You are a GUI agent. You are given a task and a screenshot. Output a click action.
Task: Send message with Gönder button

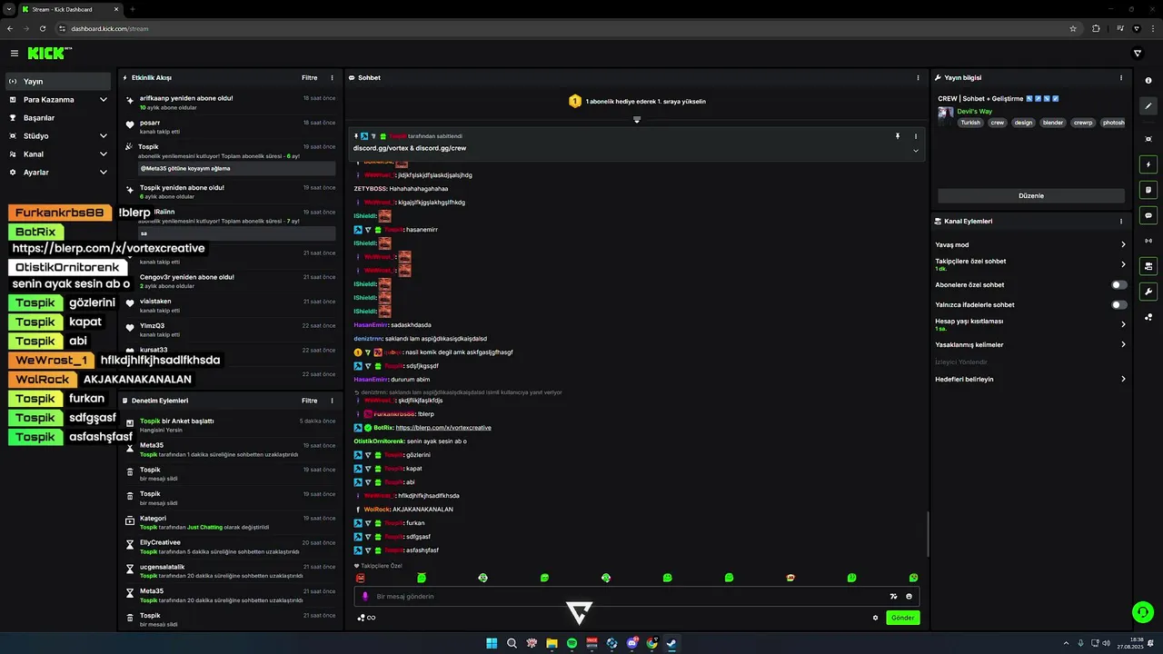pos(902,618)
